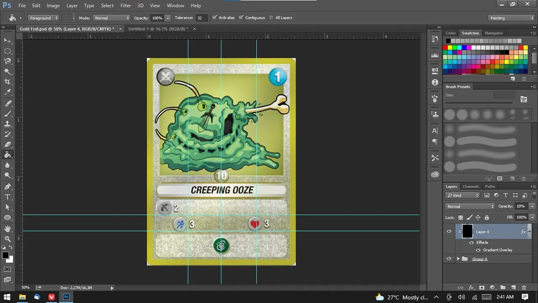The height and width of the screenshot is (303, 538).
Task: Open the Select menu
Action: point(107,5)
